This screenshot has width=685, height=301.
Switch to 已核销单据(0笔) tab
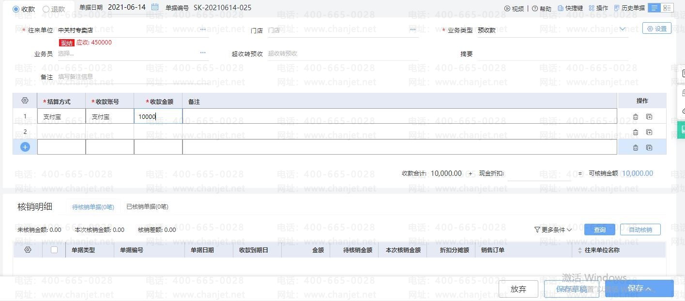coord(147,207)
